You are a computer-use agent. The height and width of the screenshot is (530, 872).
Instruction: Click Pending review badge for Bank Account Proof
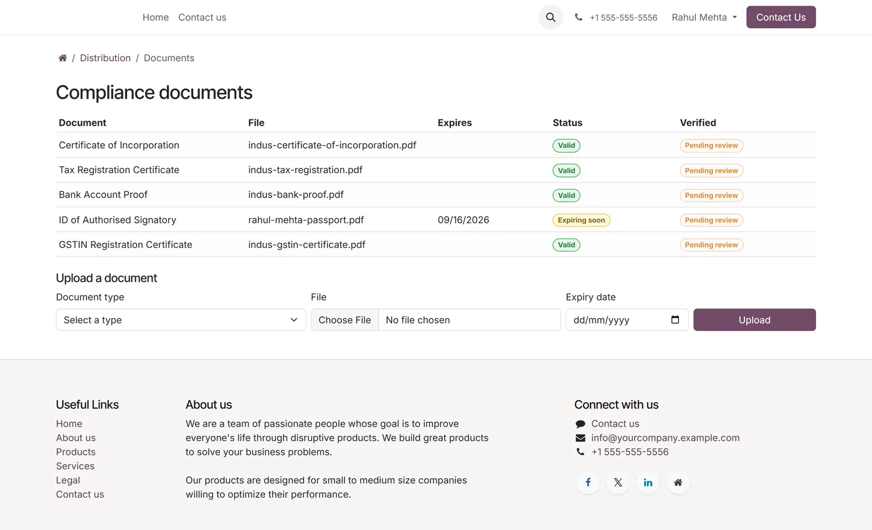[x=711, y=196]
